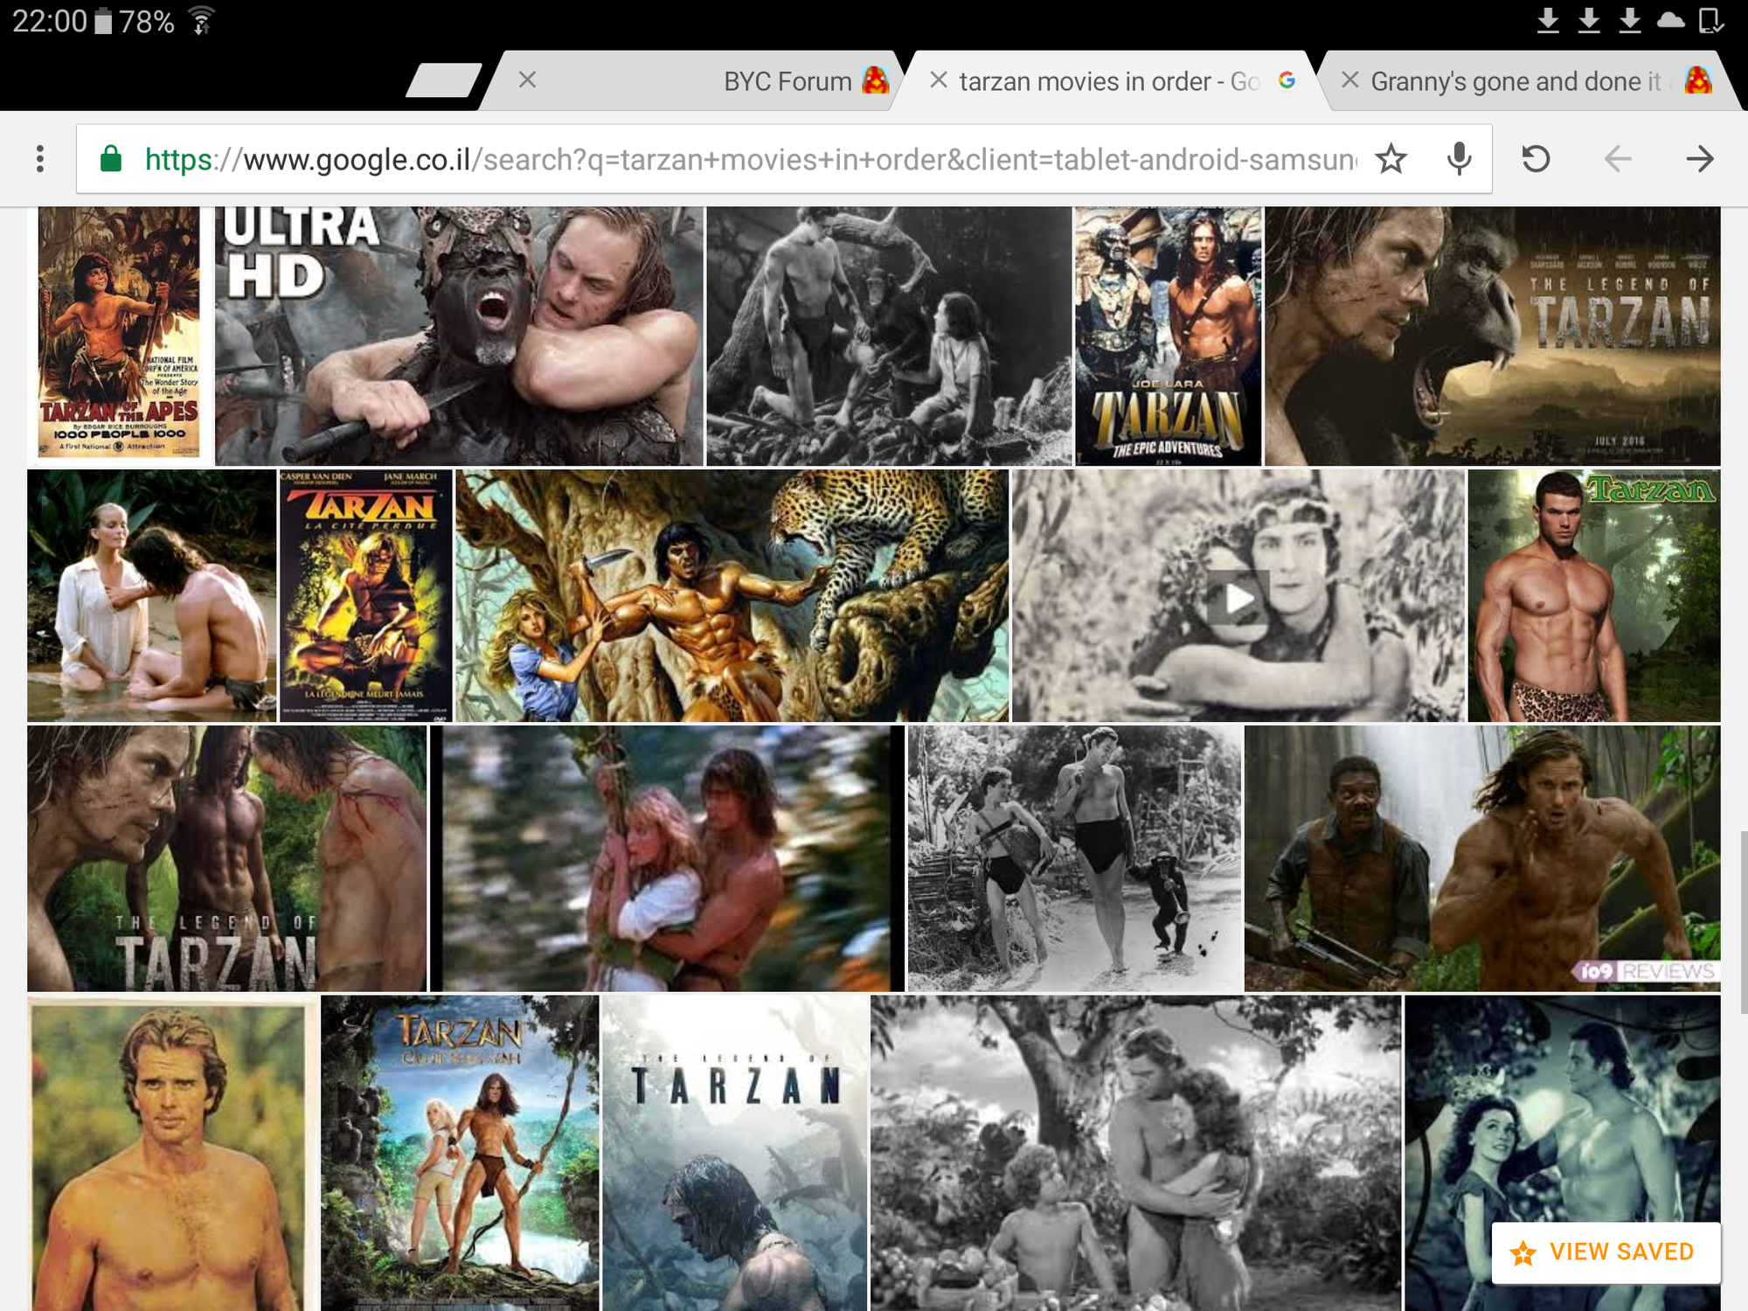Switch to tarzan movies in order tab
Viewport: 1748px width, 1311px height.
(x=1108, y=81)
